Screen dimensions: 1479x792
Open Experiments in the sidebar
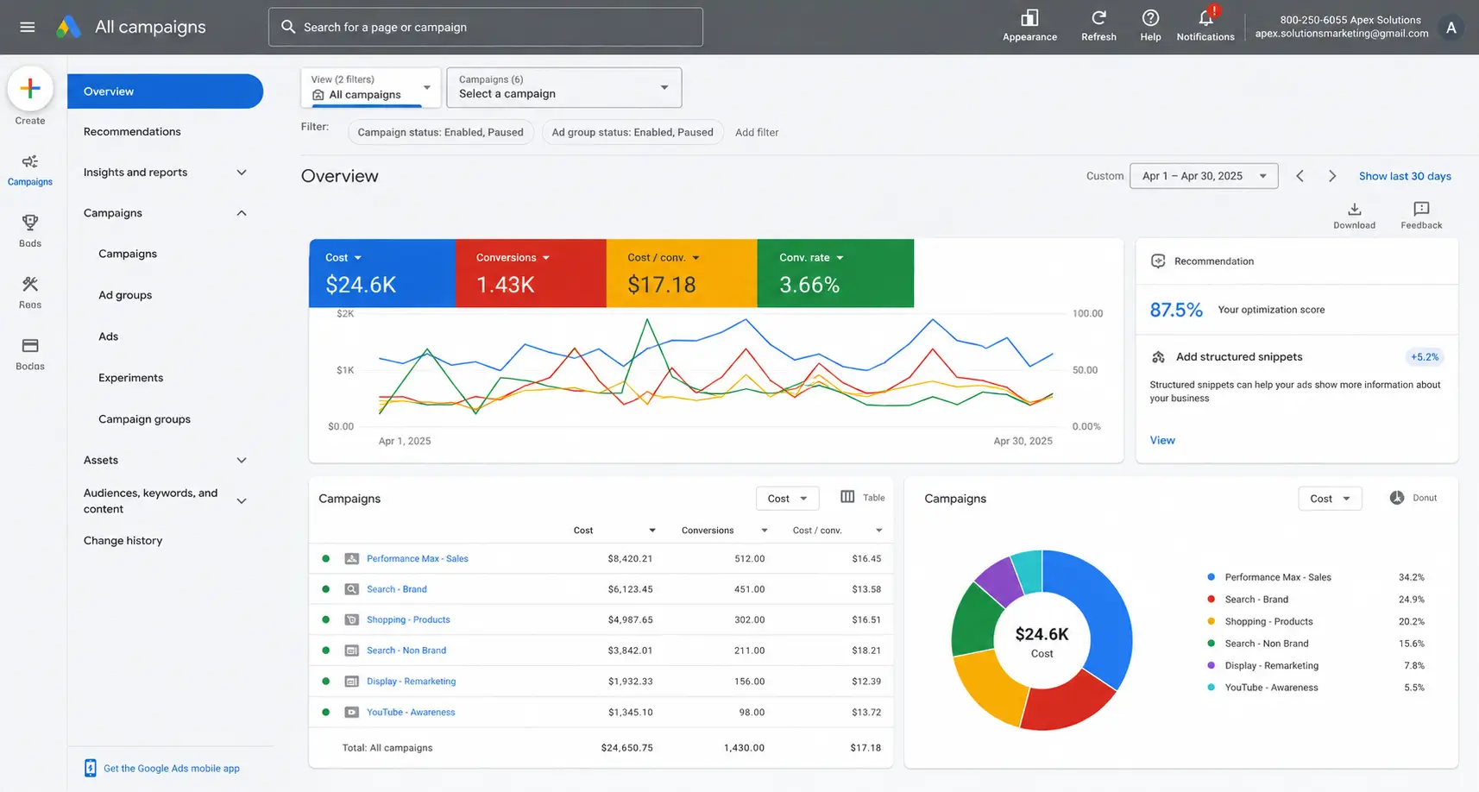tap(130, 378)
